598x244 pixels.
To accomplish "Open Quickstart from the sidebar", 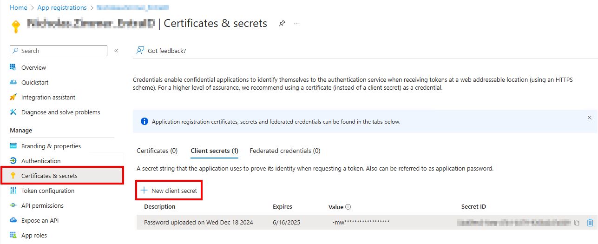I will [x=35, y=82].
